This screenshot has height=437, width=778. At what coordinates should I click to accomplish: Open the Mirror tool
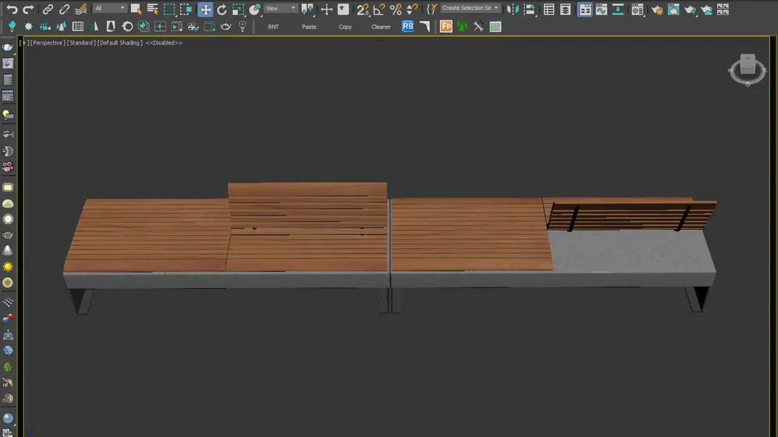513,9
